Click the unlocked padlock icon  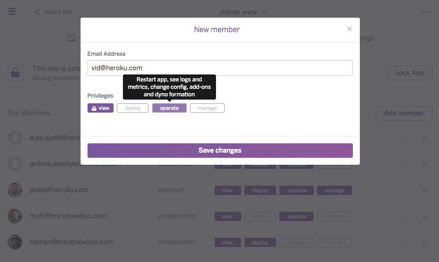pyautogui.click(x=15, y=73)
